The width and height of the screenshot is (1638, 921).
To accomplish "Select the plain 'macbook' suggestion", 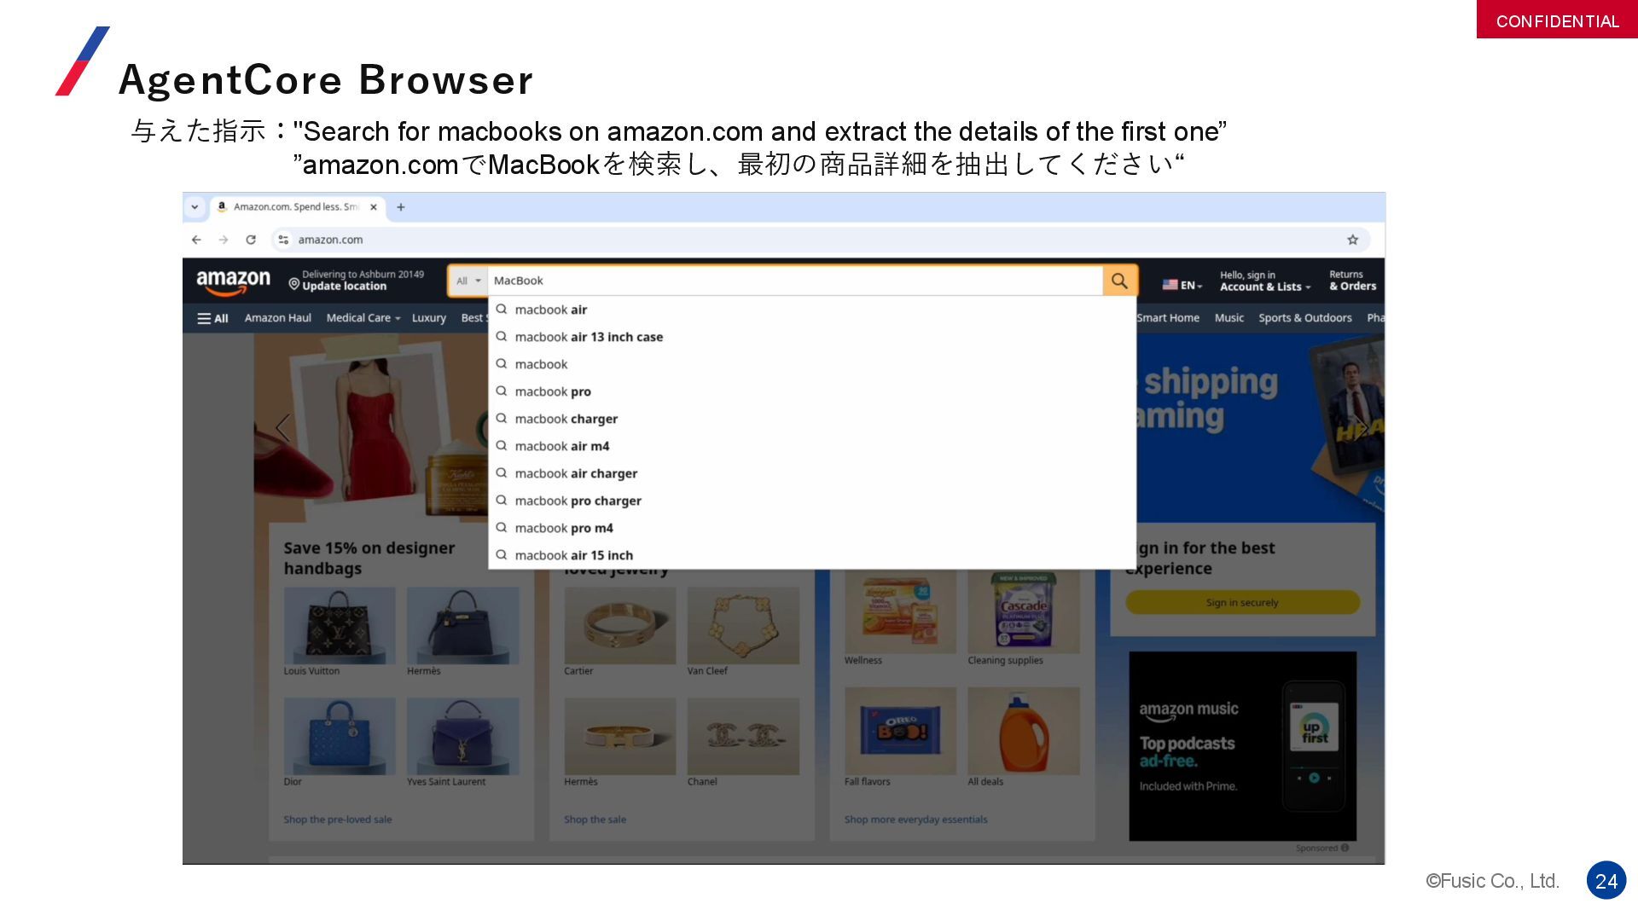I will click(x=812, y=364).
